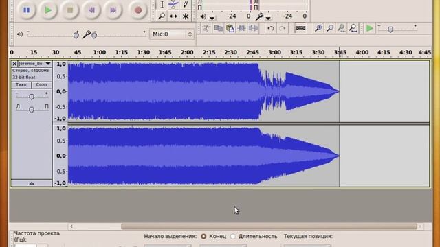Select the Time Shift tool

coord(173,16)
